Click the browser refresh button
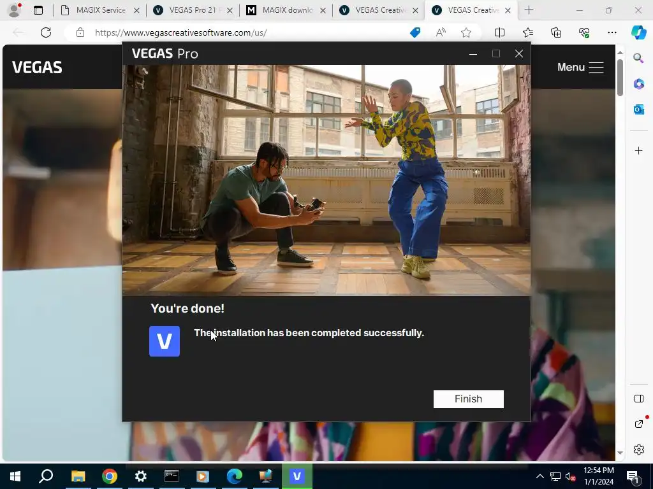This screenshot has width=653, height=489. point(46,32)
